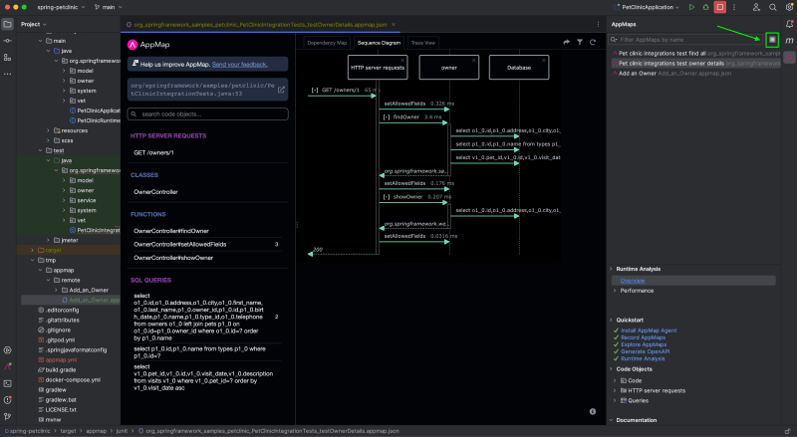Collapse the GET /owners/1 sequence action
Image resolution: width=797 pixels, height=437 pixels.
tap(315, 90)
